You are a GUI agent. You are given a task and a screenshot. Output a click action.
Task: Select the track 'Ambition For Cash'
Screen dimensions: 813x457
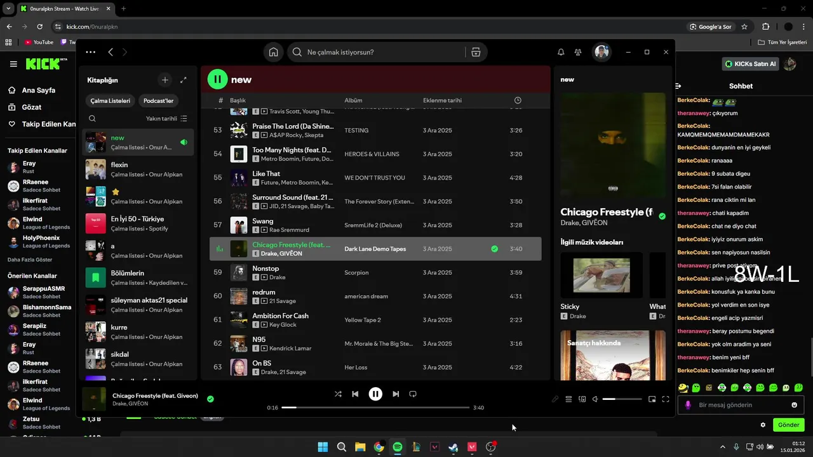click(x=375, y=320)
